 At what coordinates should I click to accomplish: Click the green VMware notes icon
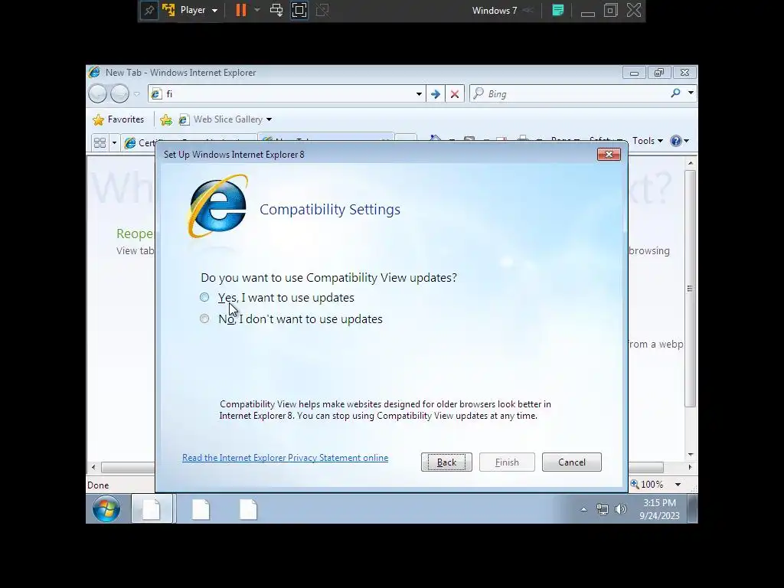(x=558, y=10)
